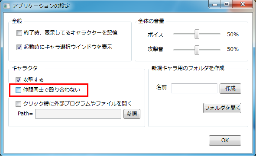Click the 名前 label text
Image resolution: width=256 pixels, height=156 pixels.
(162, 87)
